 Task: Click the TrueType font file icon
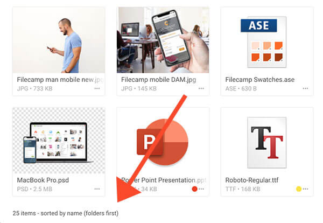(267, 142)
